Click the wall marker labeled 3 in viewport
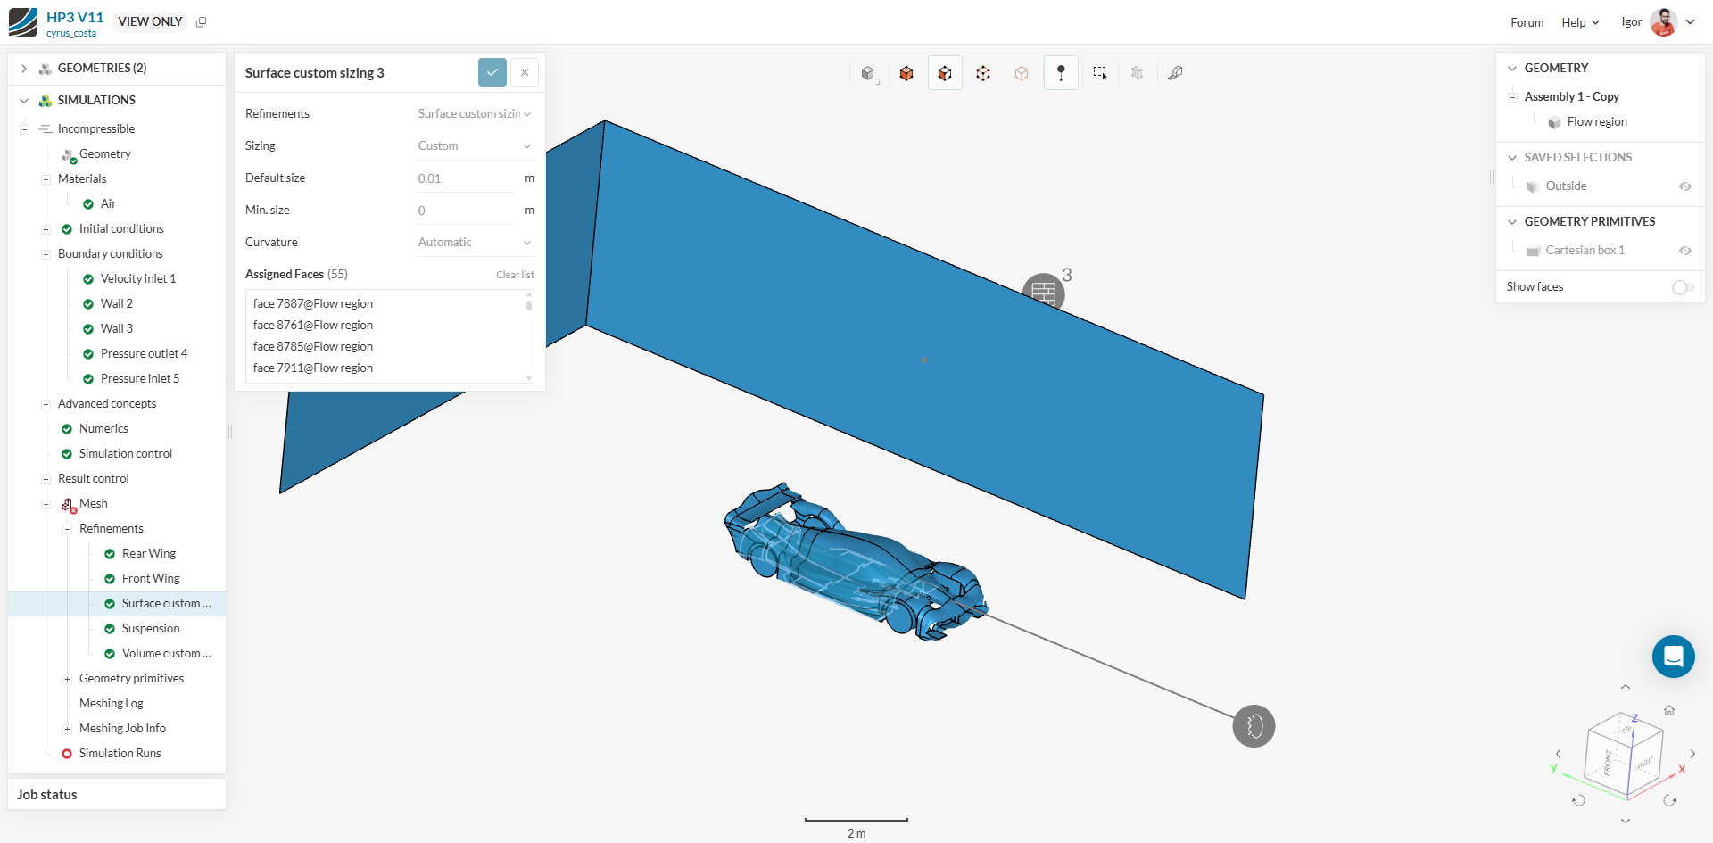The height and width of the screenshot is (843, 1713). pyautogui.click(x=1043, y=292)
